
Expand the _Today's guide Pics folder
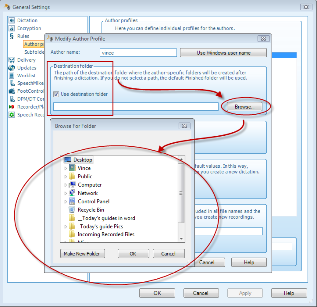pyautogui.click(x=65, y=227)
